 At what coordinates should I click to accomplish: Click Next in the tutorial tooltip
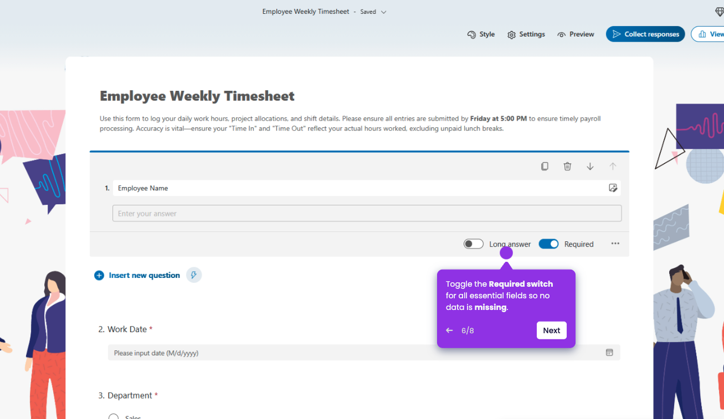coord(551,330)
